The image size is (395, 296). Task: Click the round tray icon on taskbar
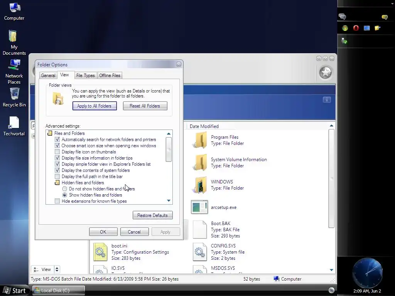click(x=331, y=290)
